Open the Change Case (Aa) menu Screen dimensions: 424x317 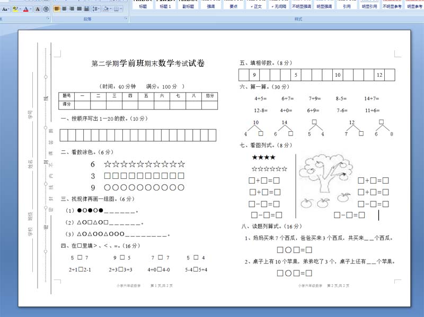click(5, 9)
